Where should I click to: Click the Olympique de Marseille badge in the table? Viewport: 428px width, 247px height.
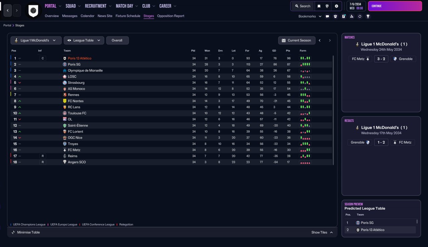[65, 70]
